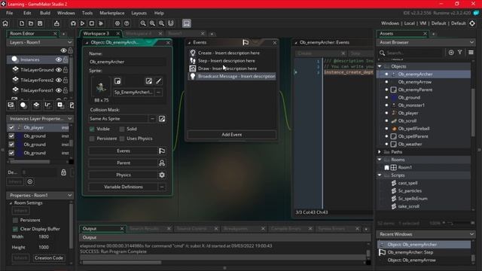This screenshot has width=482, height=271.
Task: Toggle visibility of the TileLayerForest1 layer
Action: 59,90
